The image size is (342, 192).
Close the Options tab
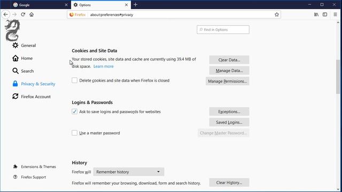(x=126, y=5)
